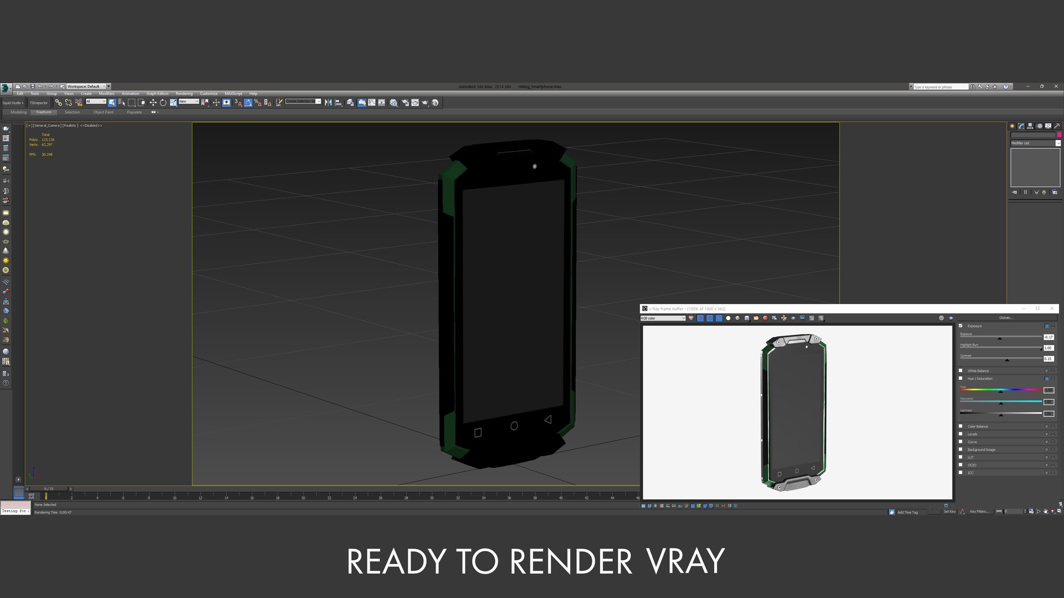Viewport: 1064px width, 598px height.
Task: Click the Save image disk icon in V-Ray frame buffer
Action: click(747, 318)
